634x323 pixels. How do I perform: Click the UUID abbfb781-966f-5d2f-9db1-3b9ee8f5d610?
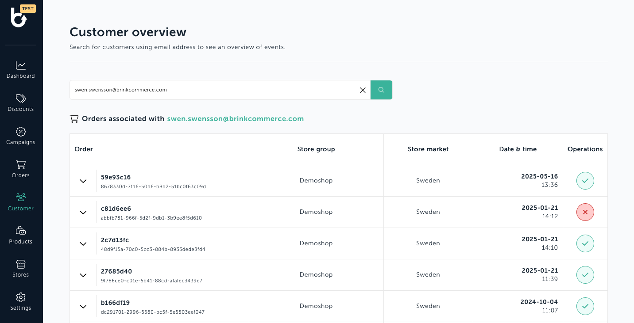point(151,218)
